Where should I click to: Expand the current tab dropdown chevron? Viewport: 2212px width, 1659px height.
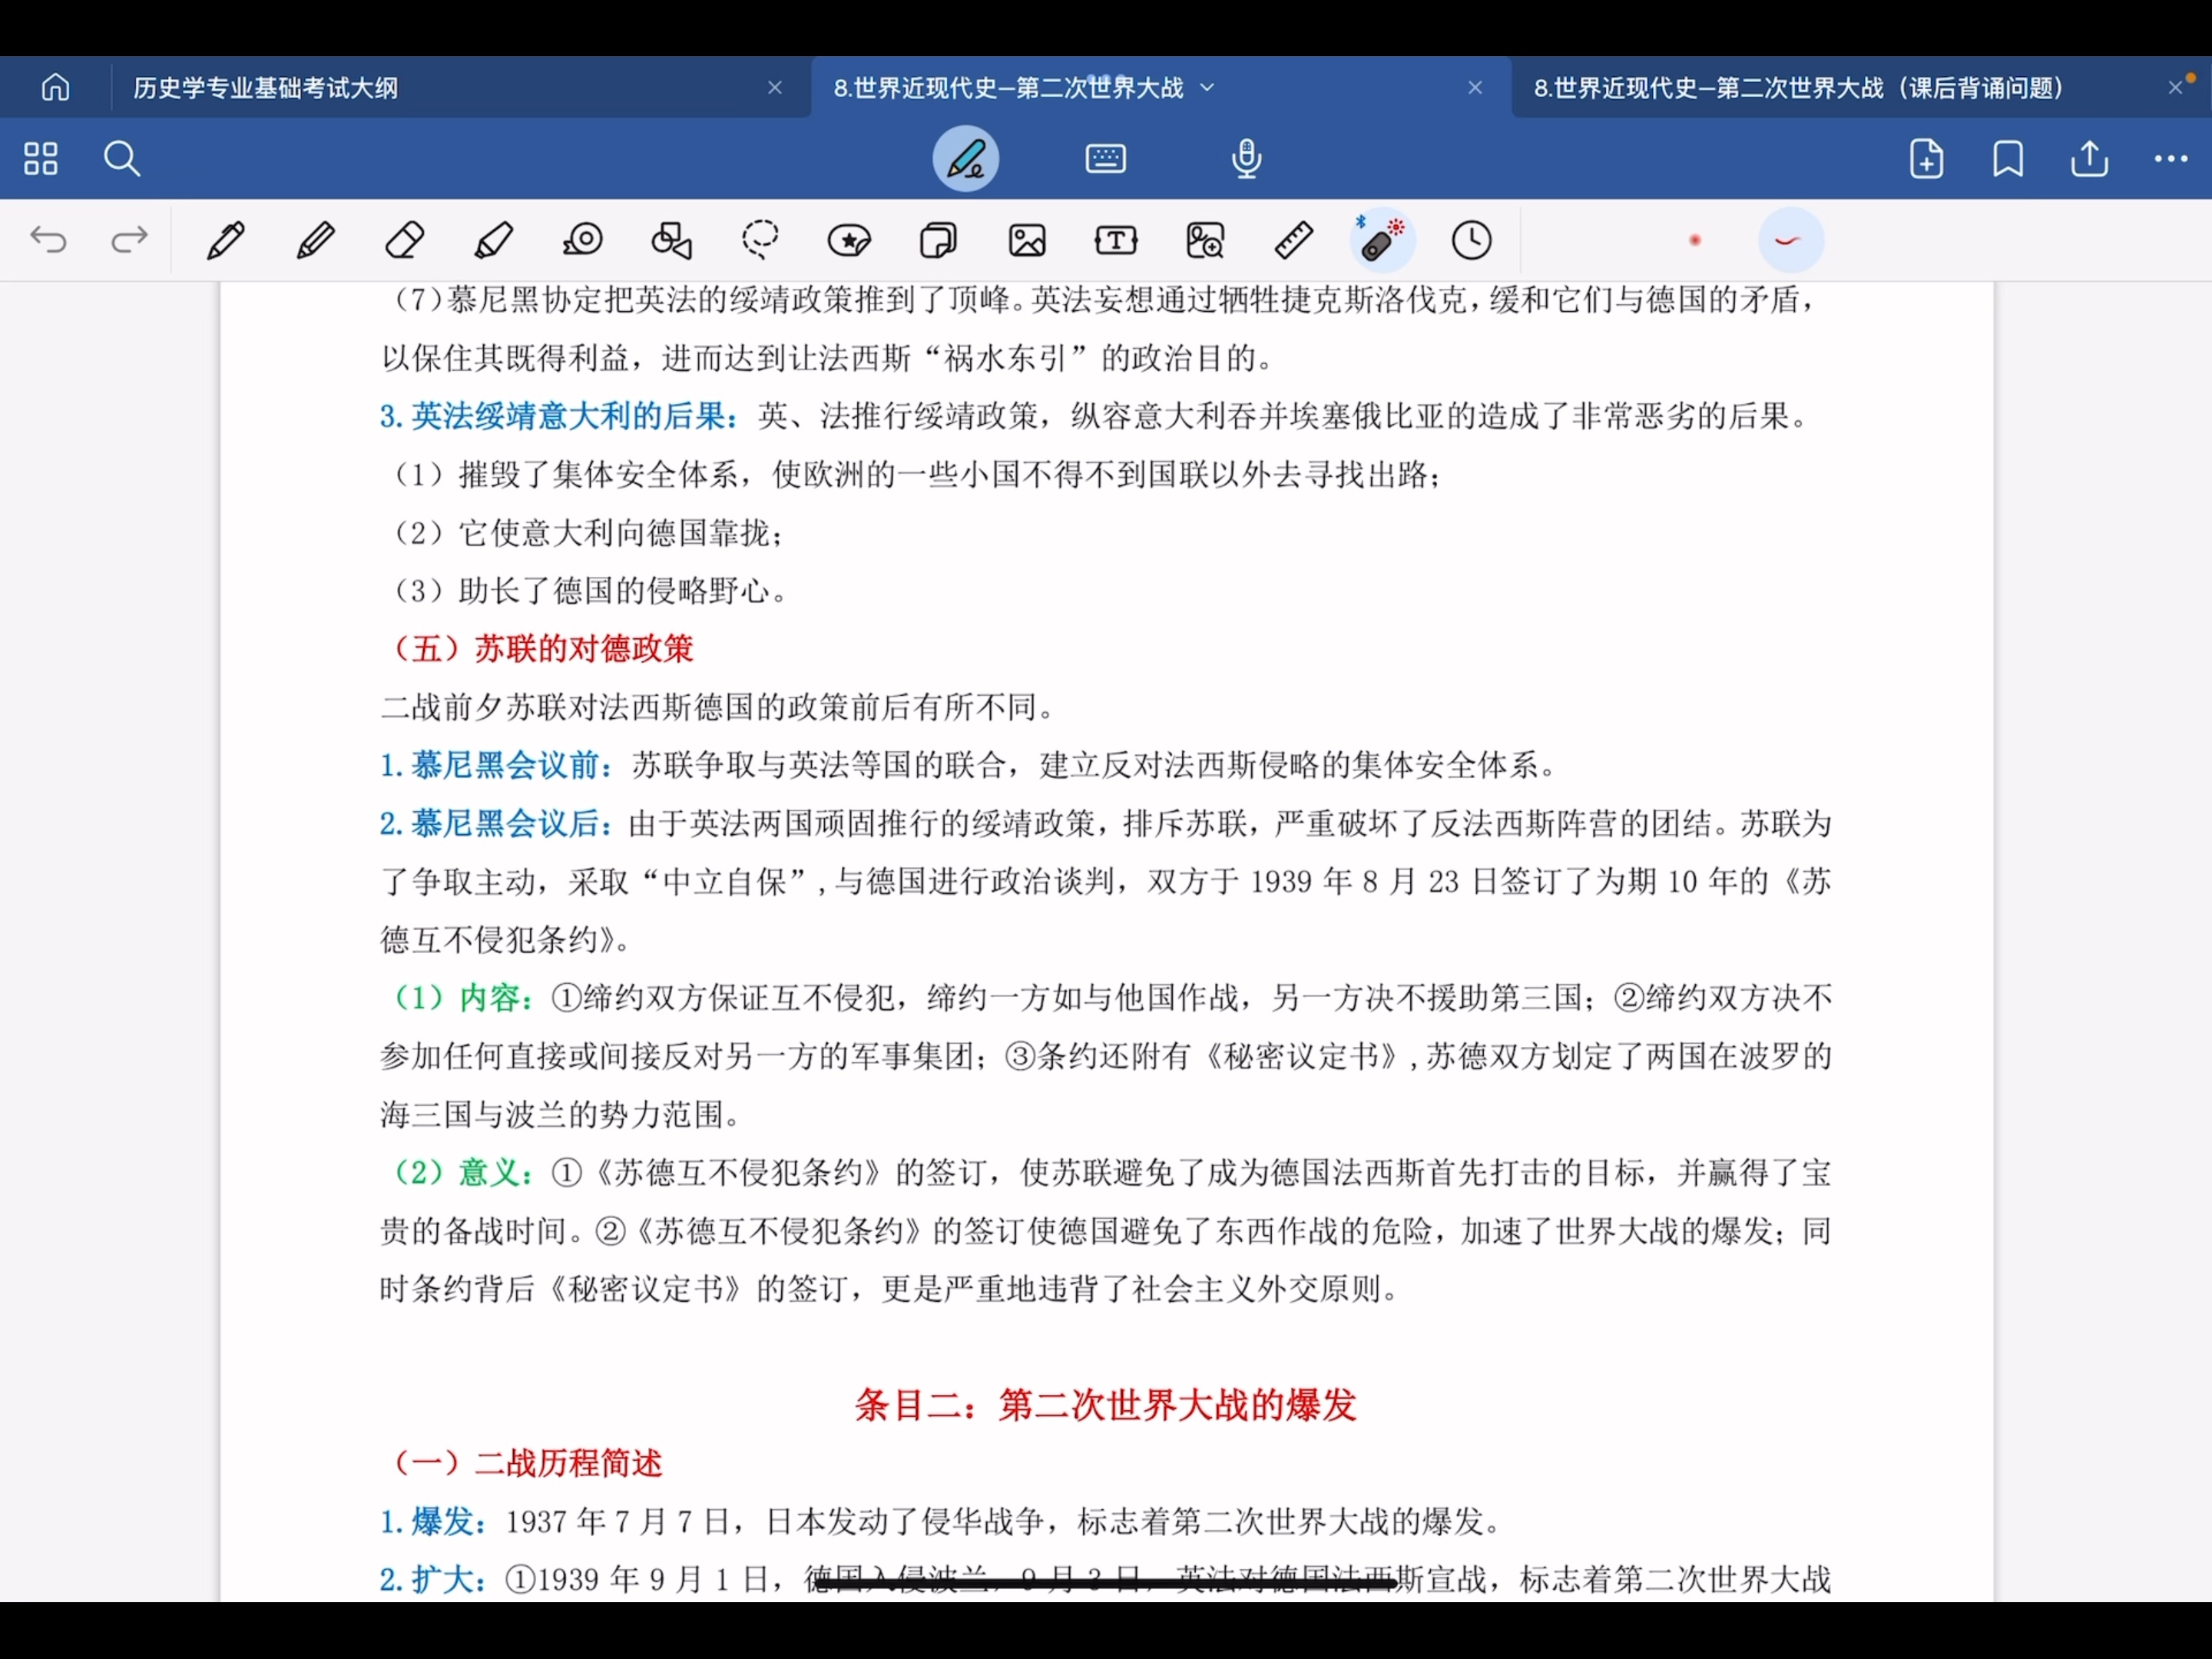1207,88
